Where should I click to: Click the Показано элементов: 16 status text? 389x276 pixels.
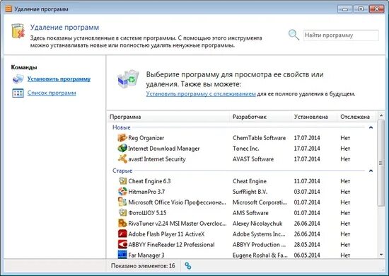(143, 266)
